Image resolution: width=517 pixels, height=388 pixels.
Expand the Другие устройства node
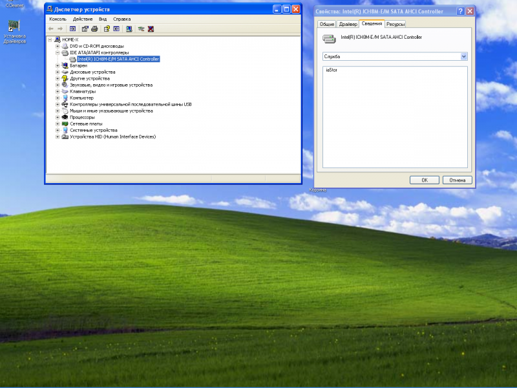click(x=58, y=78)
